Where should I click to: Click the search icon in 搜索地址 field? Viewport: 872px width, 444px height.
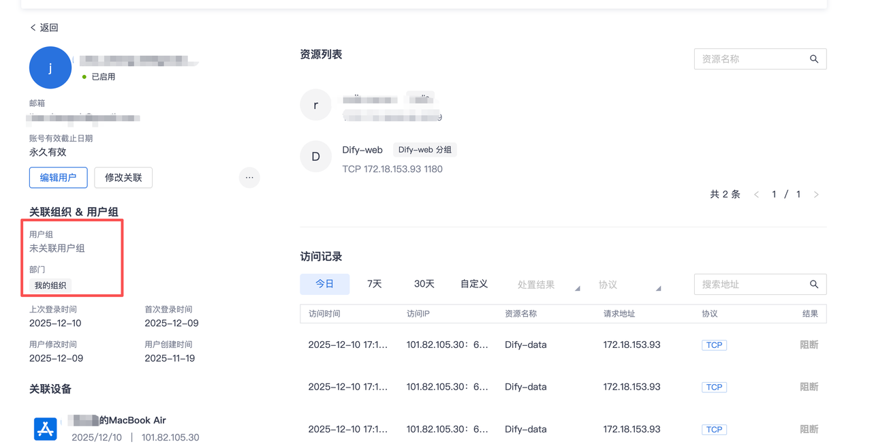coord(813,284)
